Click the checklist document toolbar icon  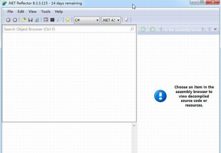pos(126,20)
